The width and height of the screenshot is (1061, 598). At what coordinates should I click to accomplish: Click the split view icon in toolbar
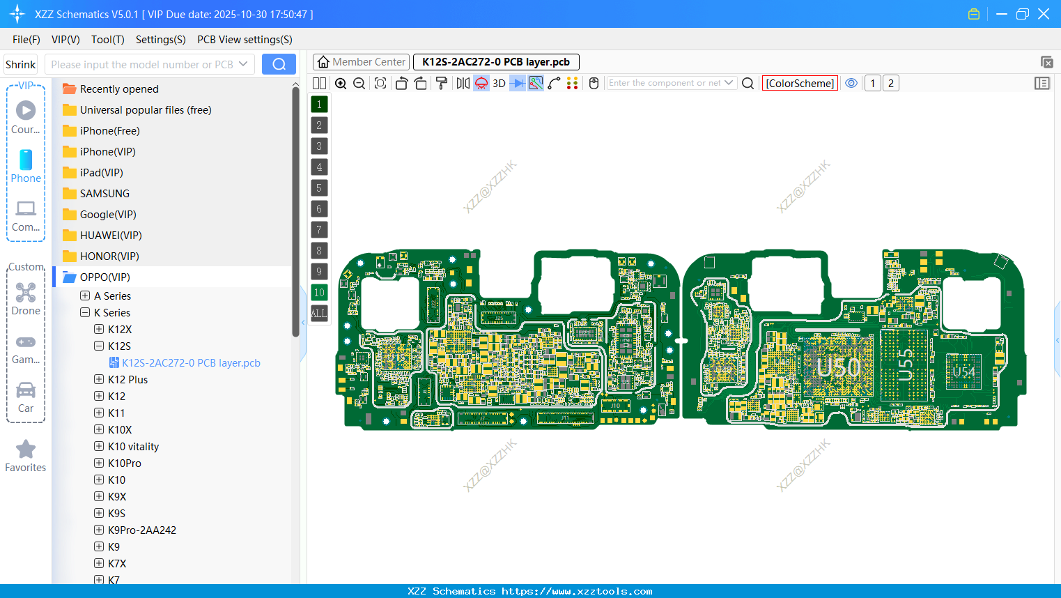tap(319, 83)
